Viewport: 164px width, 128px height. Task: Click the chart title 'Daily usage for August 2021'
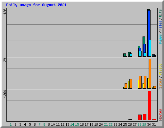(37, 5)
